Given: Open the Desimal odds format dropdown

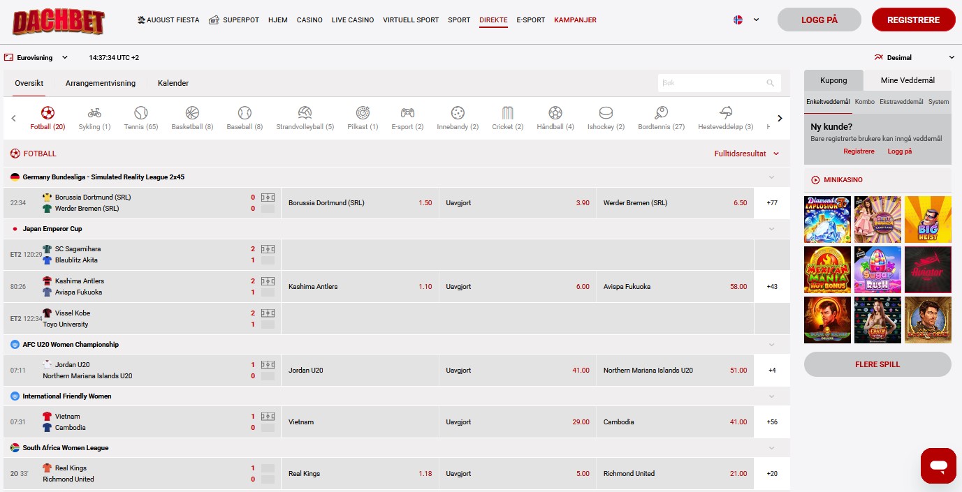Looking at the screenshot, I should 914,58.
